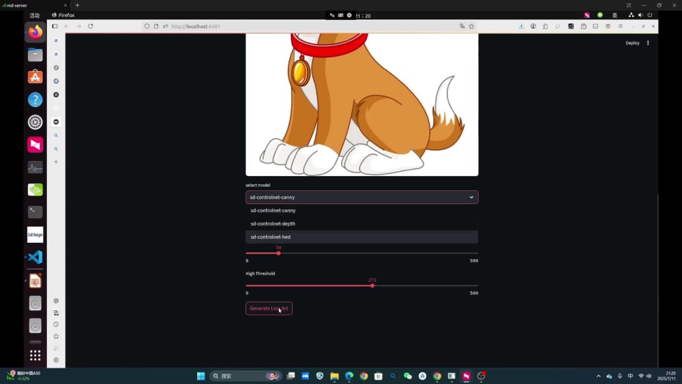Click the Windows taskbar search box

pyautogui.click(x=246, y=376)
